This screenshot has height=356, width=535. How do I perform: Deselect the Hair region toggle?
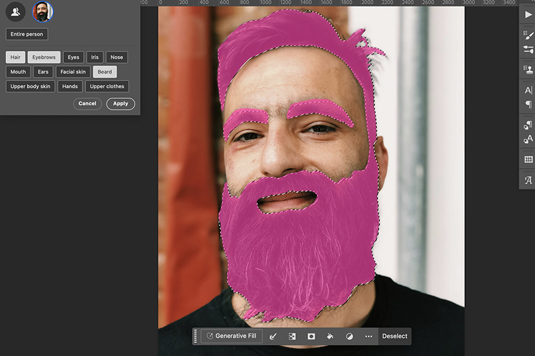(x=15, y=57)
